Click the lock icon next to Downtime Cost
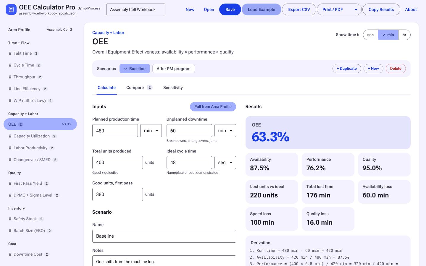This screenshot has height=266, width=426. click(x=10, y=254)
